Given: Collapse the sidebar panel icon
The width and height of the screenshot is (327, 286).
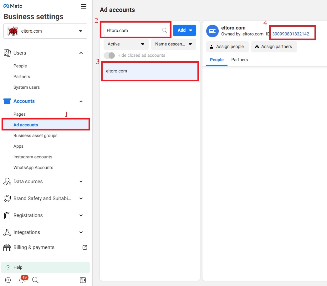Looking at the screenshot, I should [x=83, y=280].
